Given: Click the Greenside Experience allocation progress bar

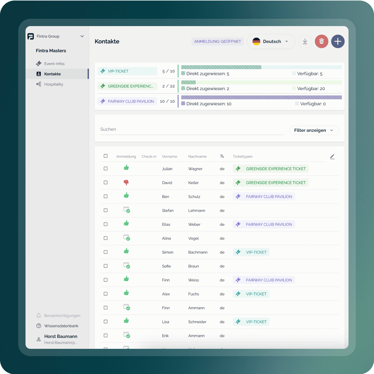Looking at the screenshot, I should (x=261, y=82).
